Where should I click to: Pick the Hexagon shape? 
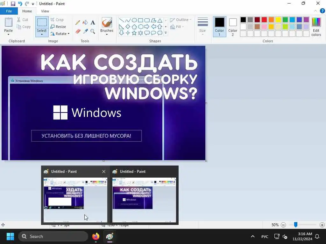140,27
